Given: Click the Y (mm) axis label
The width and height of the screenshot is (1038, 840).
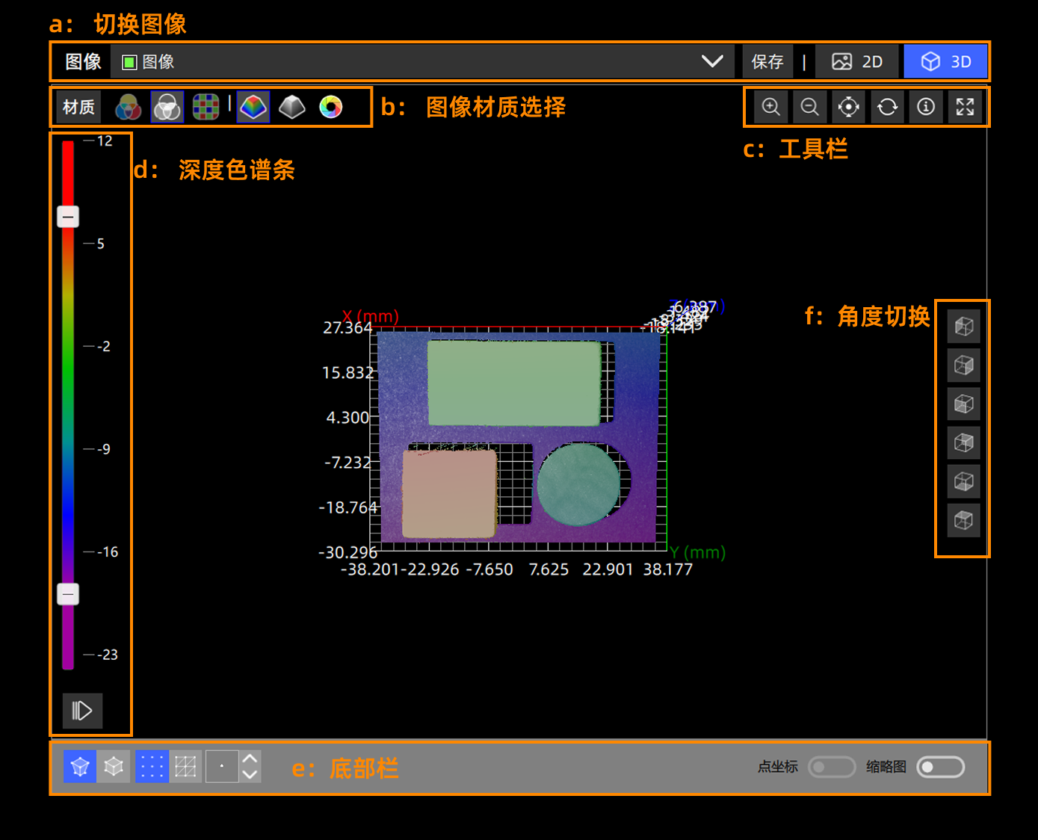Looking at the screenshot, I should point(697,552).
